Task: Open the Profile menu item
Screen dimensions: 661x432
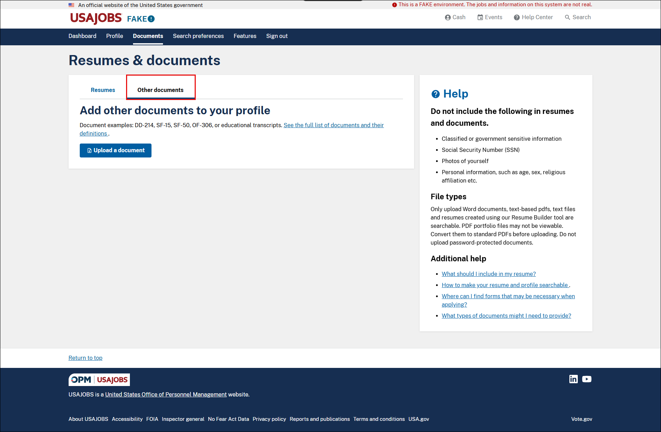Action: click(115, 36)
